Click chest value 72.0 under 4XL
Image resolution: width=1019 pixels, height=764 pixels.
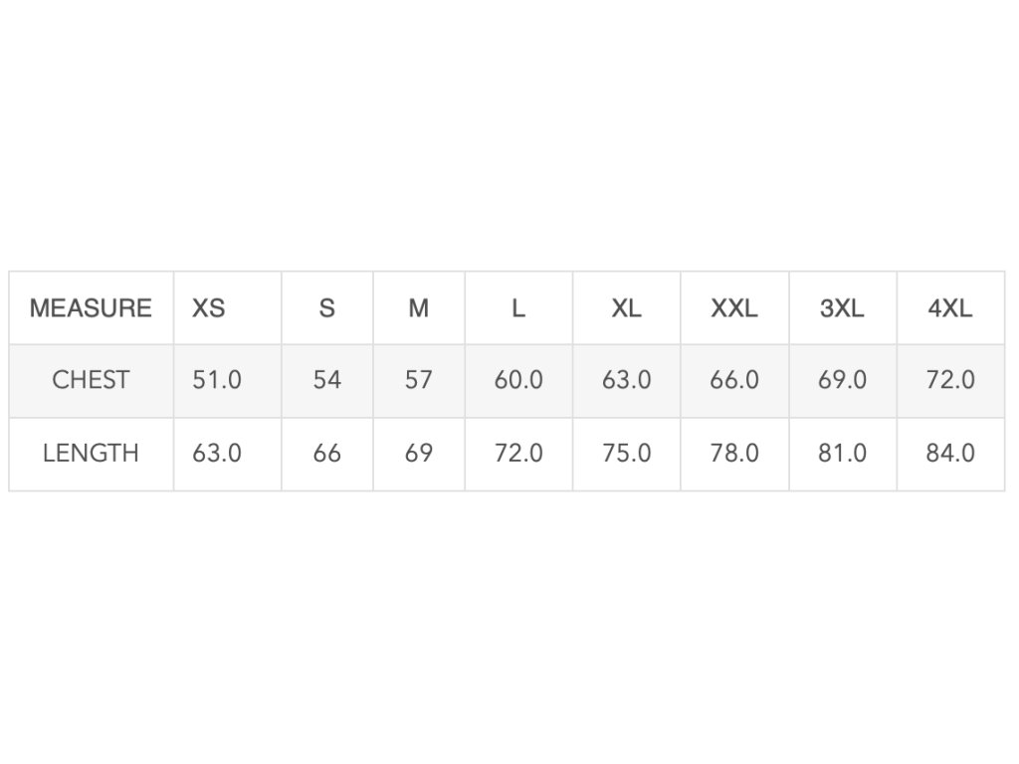coord(950,380)
